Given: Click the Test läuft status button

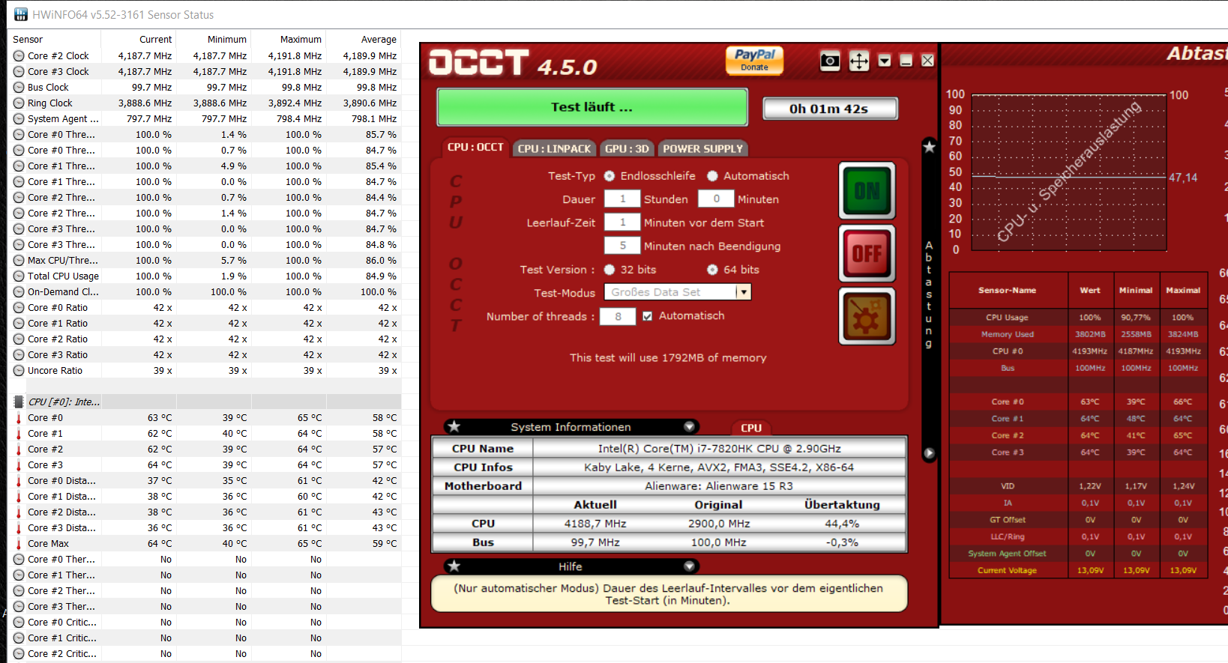Looking at the screenshot, I should point(592,107).
